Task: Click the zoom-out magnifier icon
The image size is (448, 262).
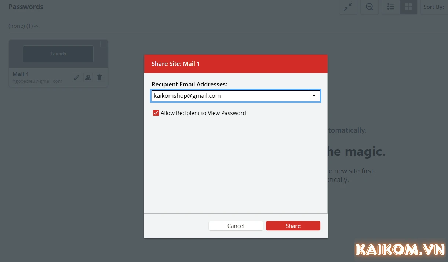Action: pyautogui.click(x=369, y=7)
